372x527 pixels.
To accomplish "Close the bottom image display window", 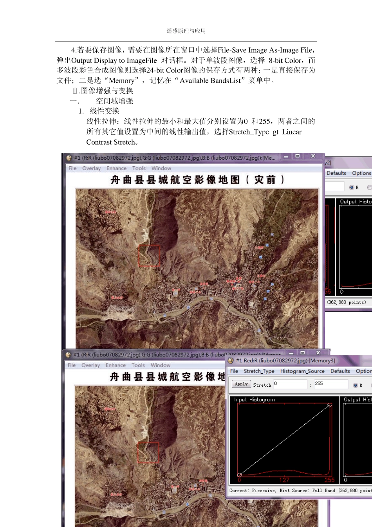I will pyautogui.click(x=318, y=353).
